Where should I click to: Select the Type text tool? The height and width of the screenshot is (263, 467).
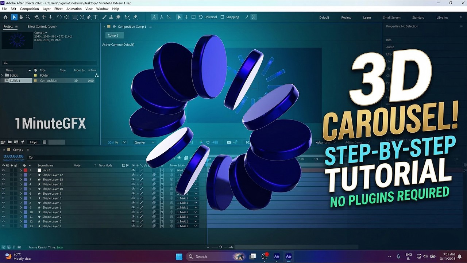pyautogui.click(x=96, y=17)
